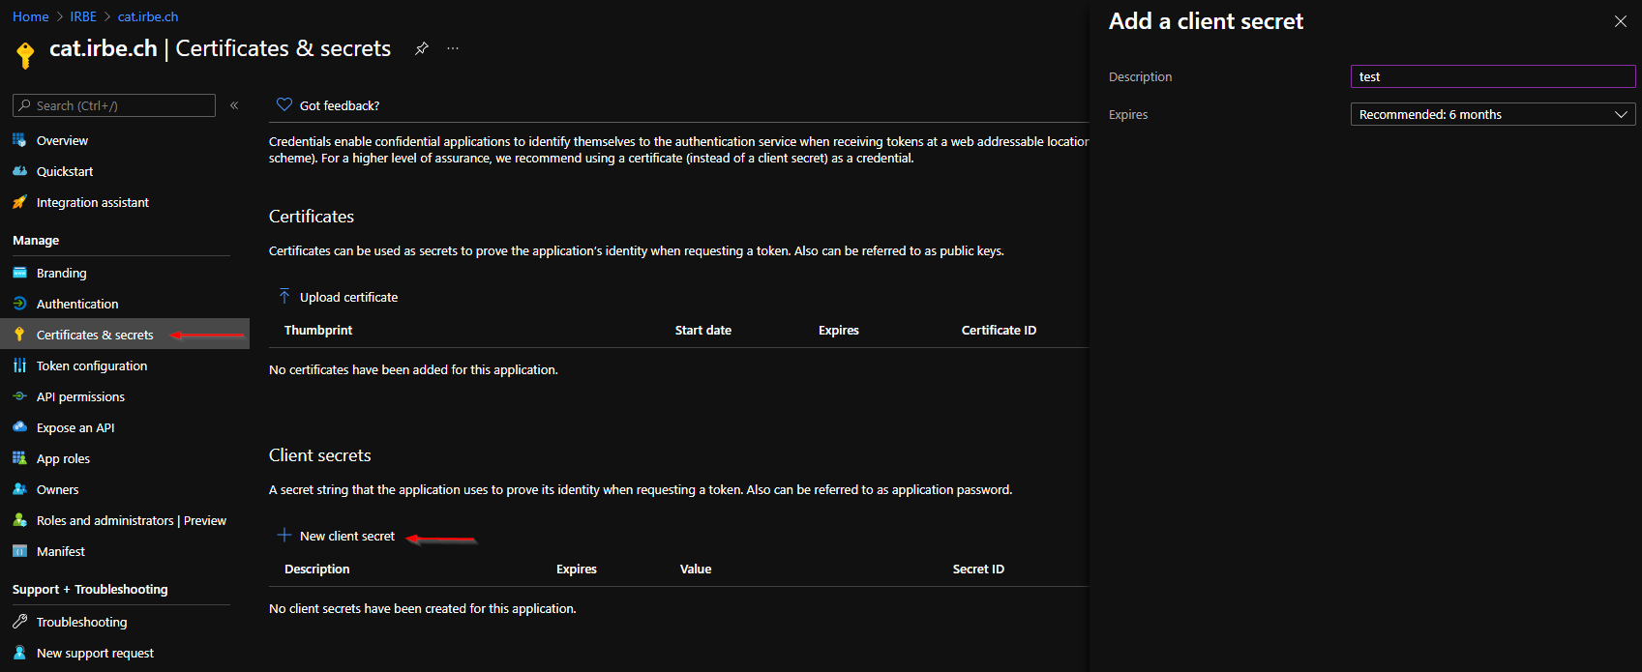Image resolution: width=1642 pixels, height=672 pixels.
Task: Click certificates Expires column header
Action: [839, 330]
